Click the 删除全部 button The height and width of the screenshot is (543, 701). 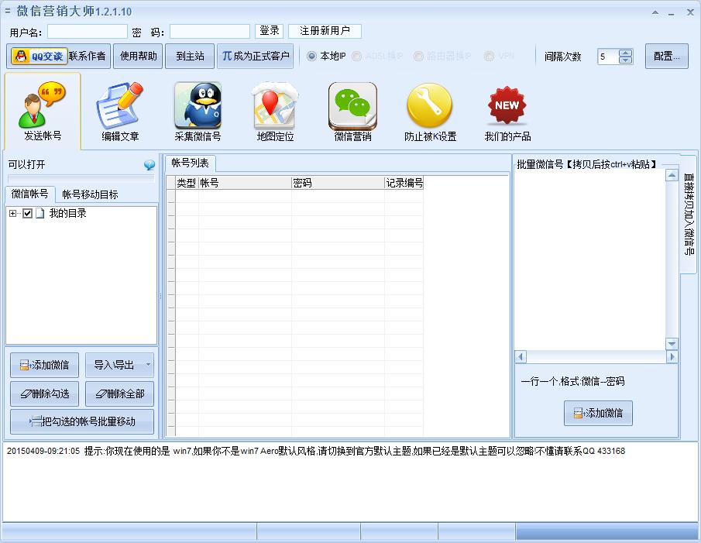click(119, 394)
